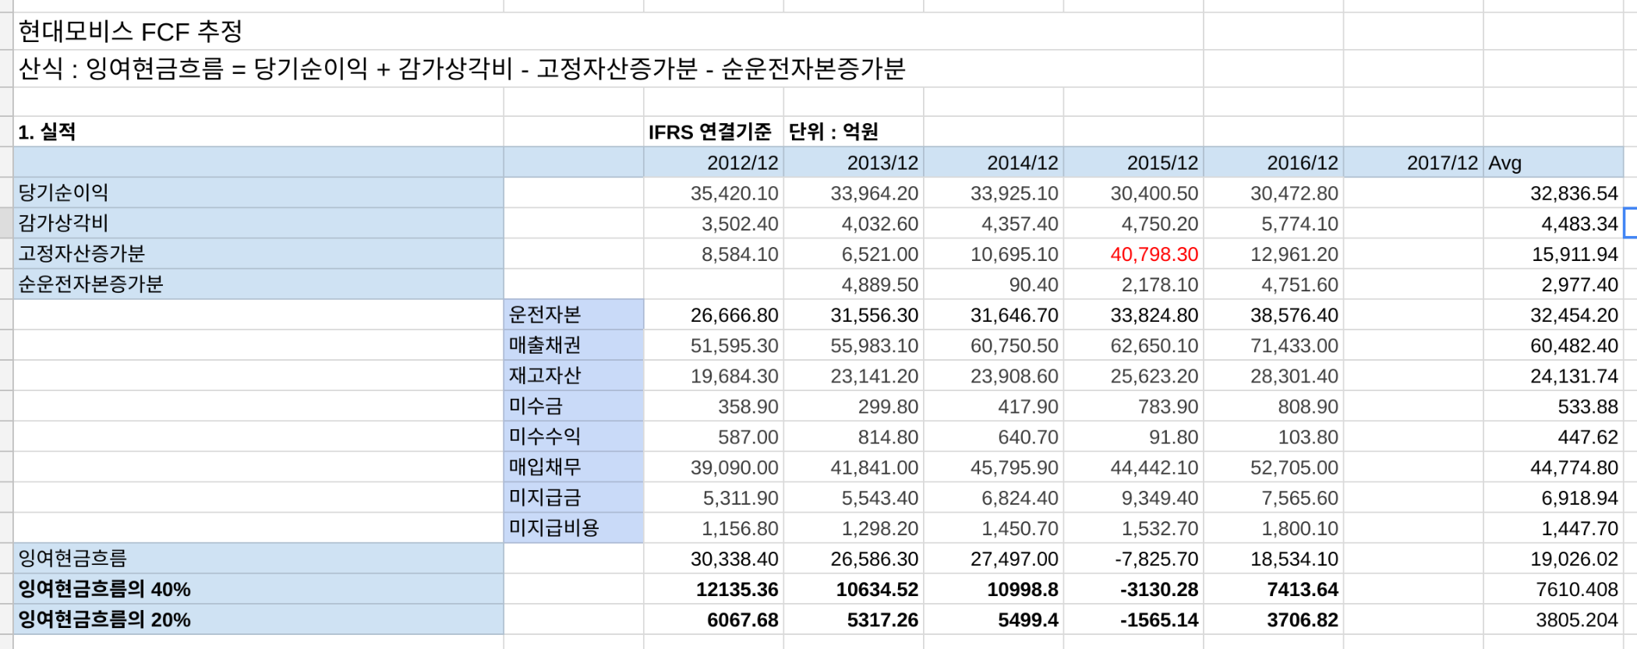Select depreciation cell 5,774.10

click(1274, 224)
